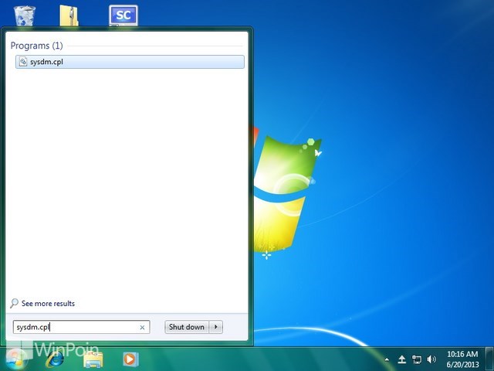
Task: Open Windows Explorer from the taskbar
Action: [93, 359]
